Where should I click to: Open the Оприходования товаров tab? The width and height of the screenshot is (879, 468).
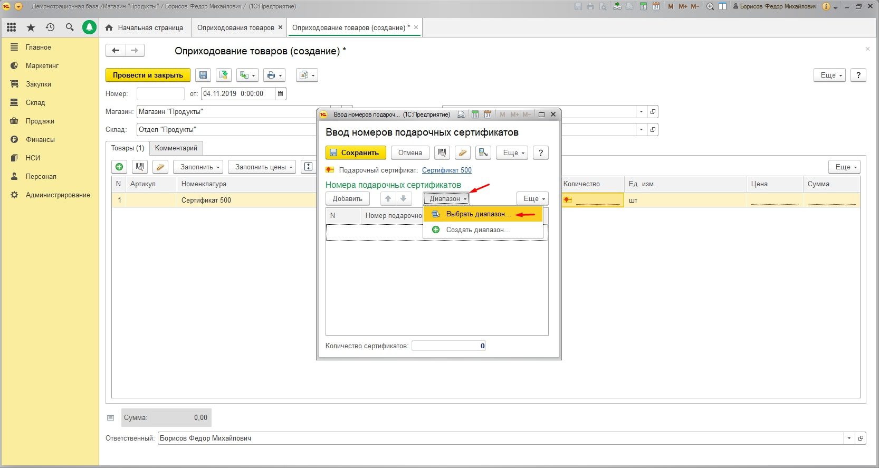pos(235,27)
